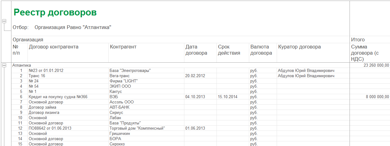Click the date 15.10.2014 cell
390x146 pixels.
click(228, 97)
